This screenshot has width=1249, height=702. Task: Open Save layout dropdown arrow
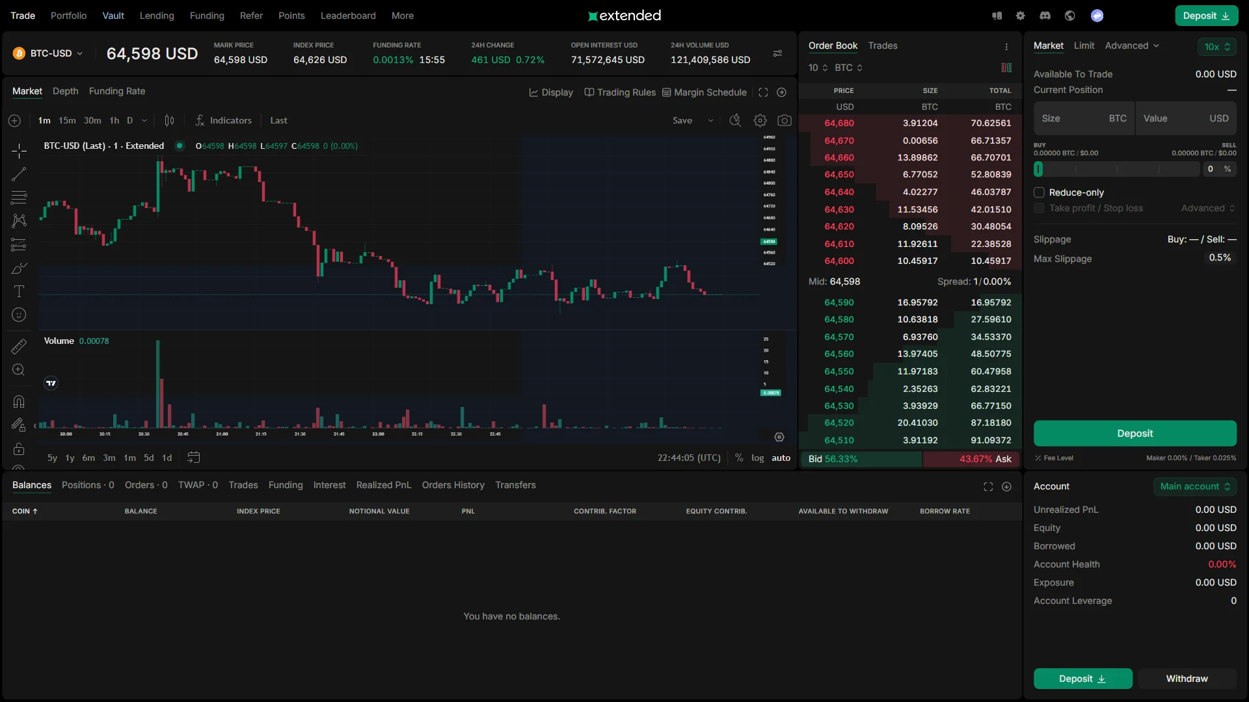pos(710,120)
